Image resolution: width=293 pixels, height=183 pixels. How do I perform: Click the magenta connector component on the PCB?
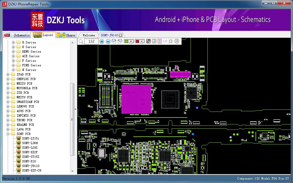pyautogui.click(x=180, y=75)
